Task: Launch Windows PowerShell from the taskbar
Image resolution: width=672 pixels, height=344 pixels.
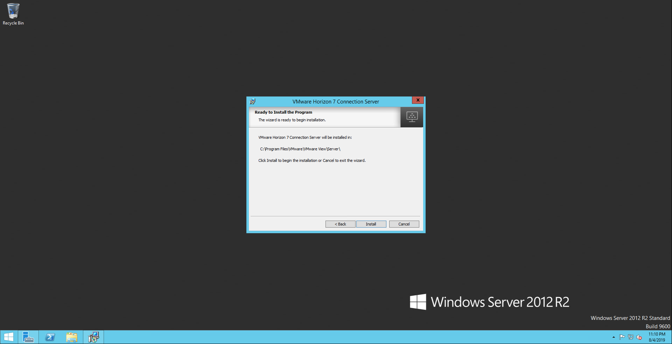Action: point(50,337)
